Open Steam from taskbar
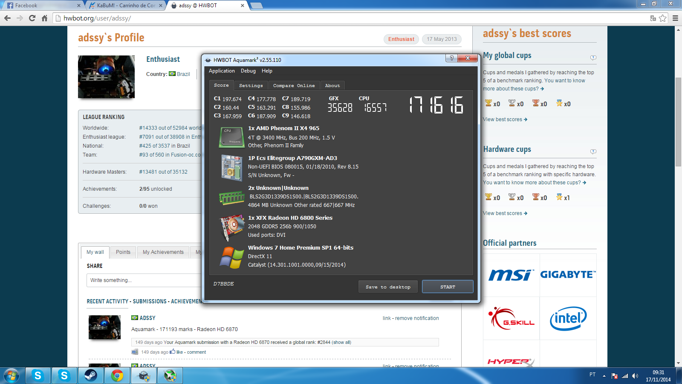This screenshot has height=384, width=682. [91, 375]
